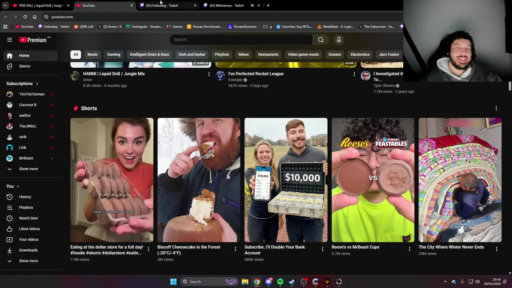
Task: Open Lirik subscription channel
Action: click(x=30, y=148)
